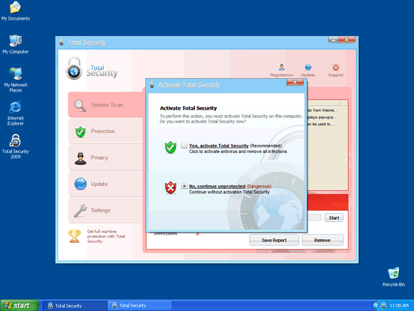This screenshot has height=311, width=414.
Task: Select 'No, continue unprotected' option
Action: [x=185, y=186]
